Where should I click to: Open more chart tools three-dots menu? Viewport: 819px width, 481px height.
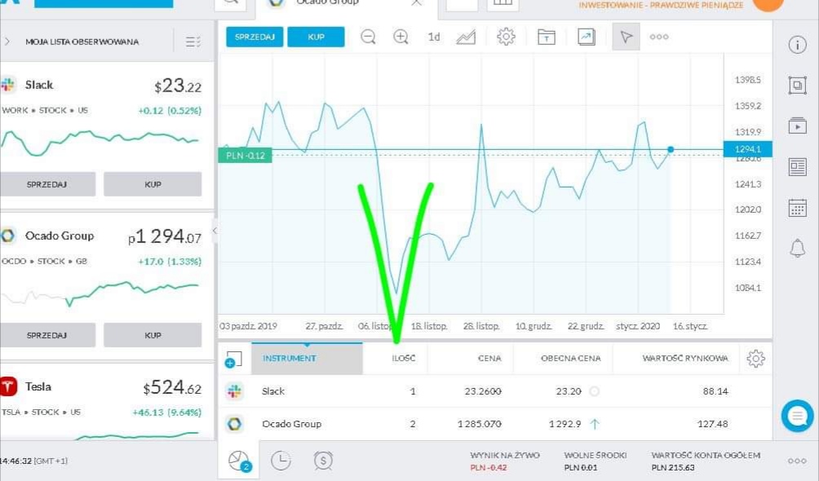tap(659, 37)
